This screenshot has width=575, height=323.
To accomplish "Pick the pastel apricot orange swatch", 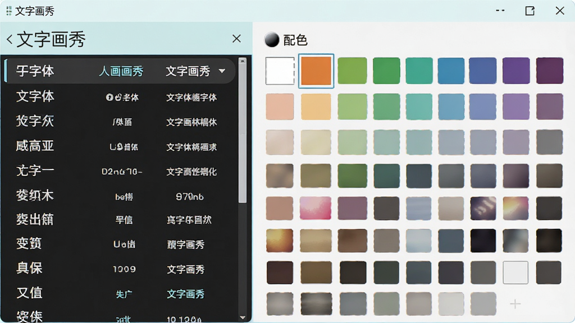I will pyautogui.click(x=316, y=107).
